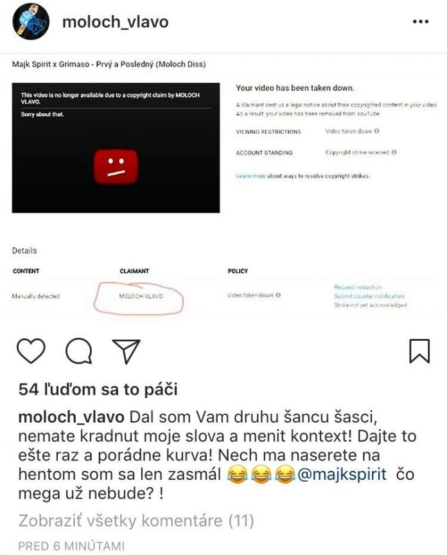
Task: Click Request retraction link
Action: (358, 287)
